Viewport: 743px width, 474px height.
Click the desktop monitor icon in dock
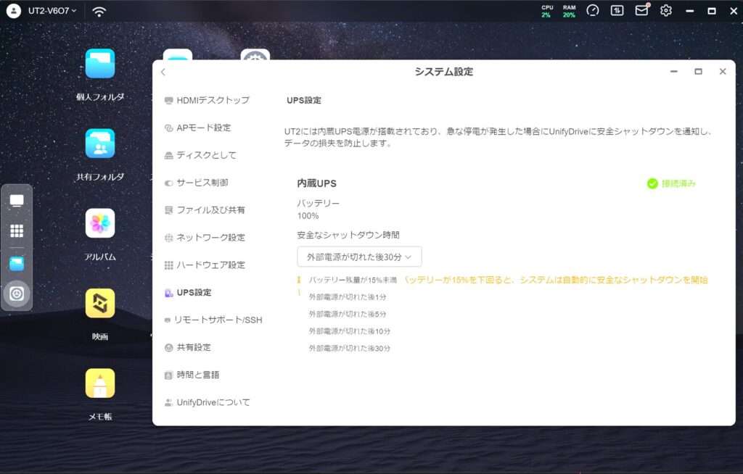pyautogui.click(x=17, y=201)
